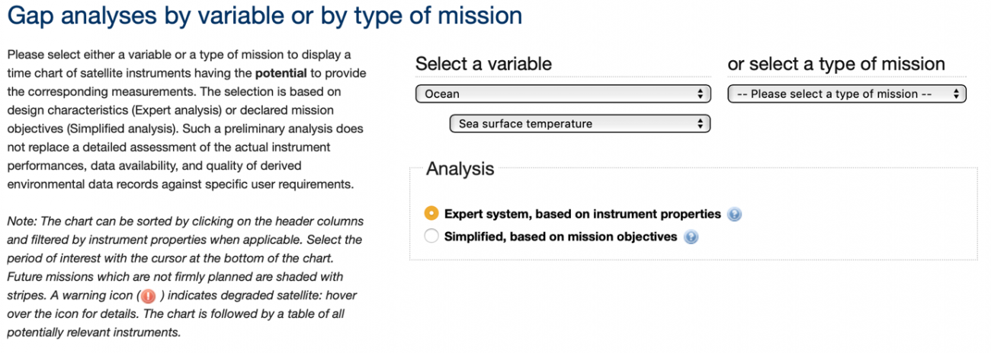Click 'or select a type of mission' heading
The image size is (991, 353).
point(836,64)
